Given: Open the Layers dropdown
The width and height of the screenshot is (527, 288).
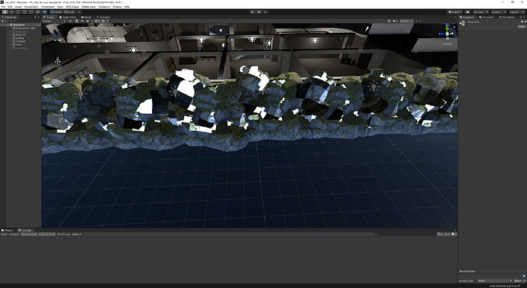Looking at the screenshot, I should [499, 11].
